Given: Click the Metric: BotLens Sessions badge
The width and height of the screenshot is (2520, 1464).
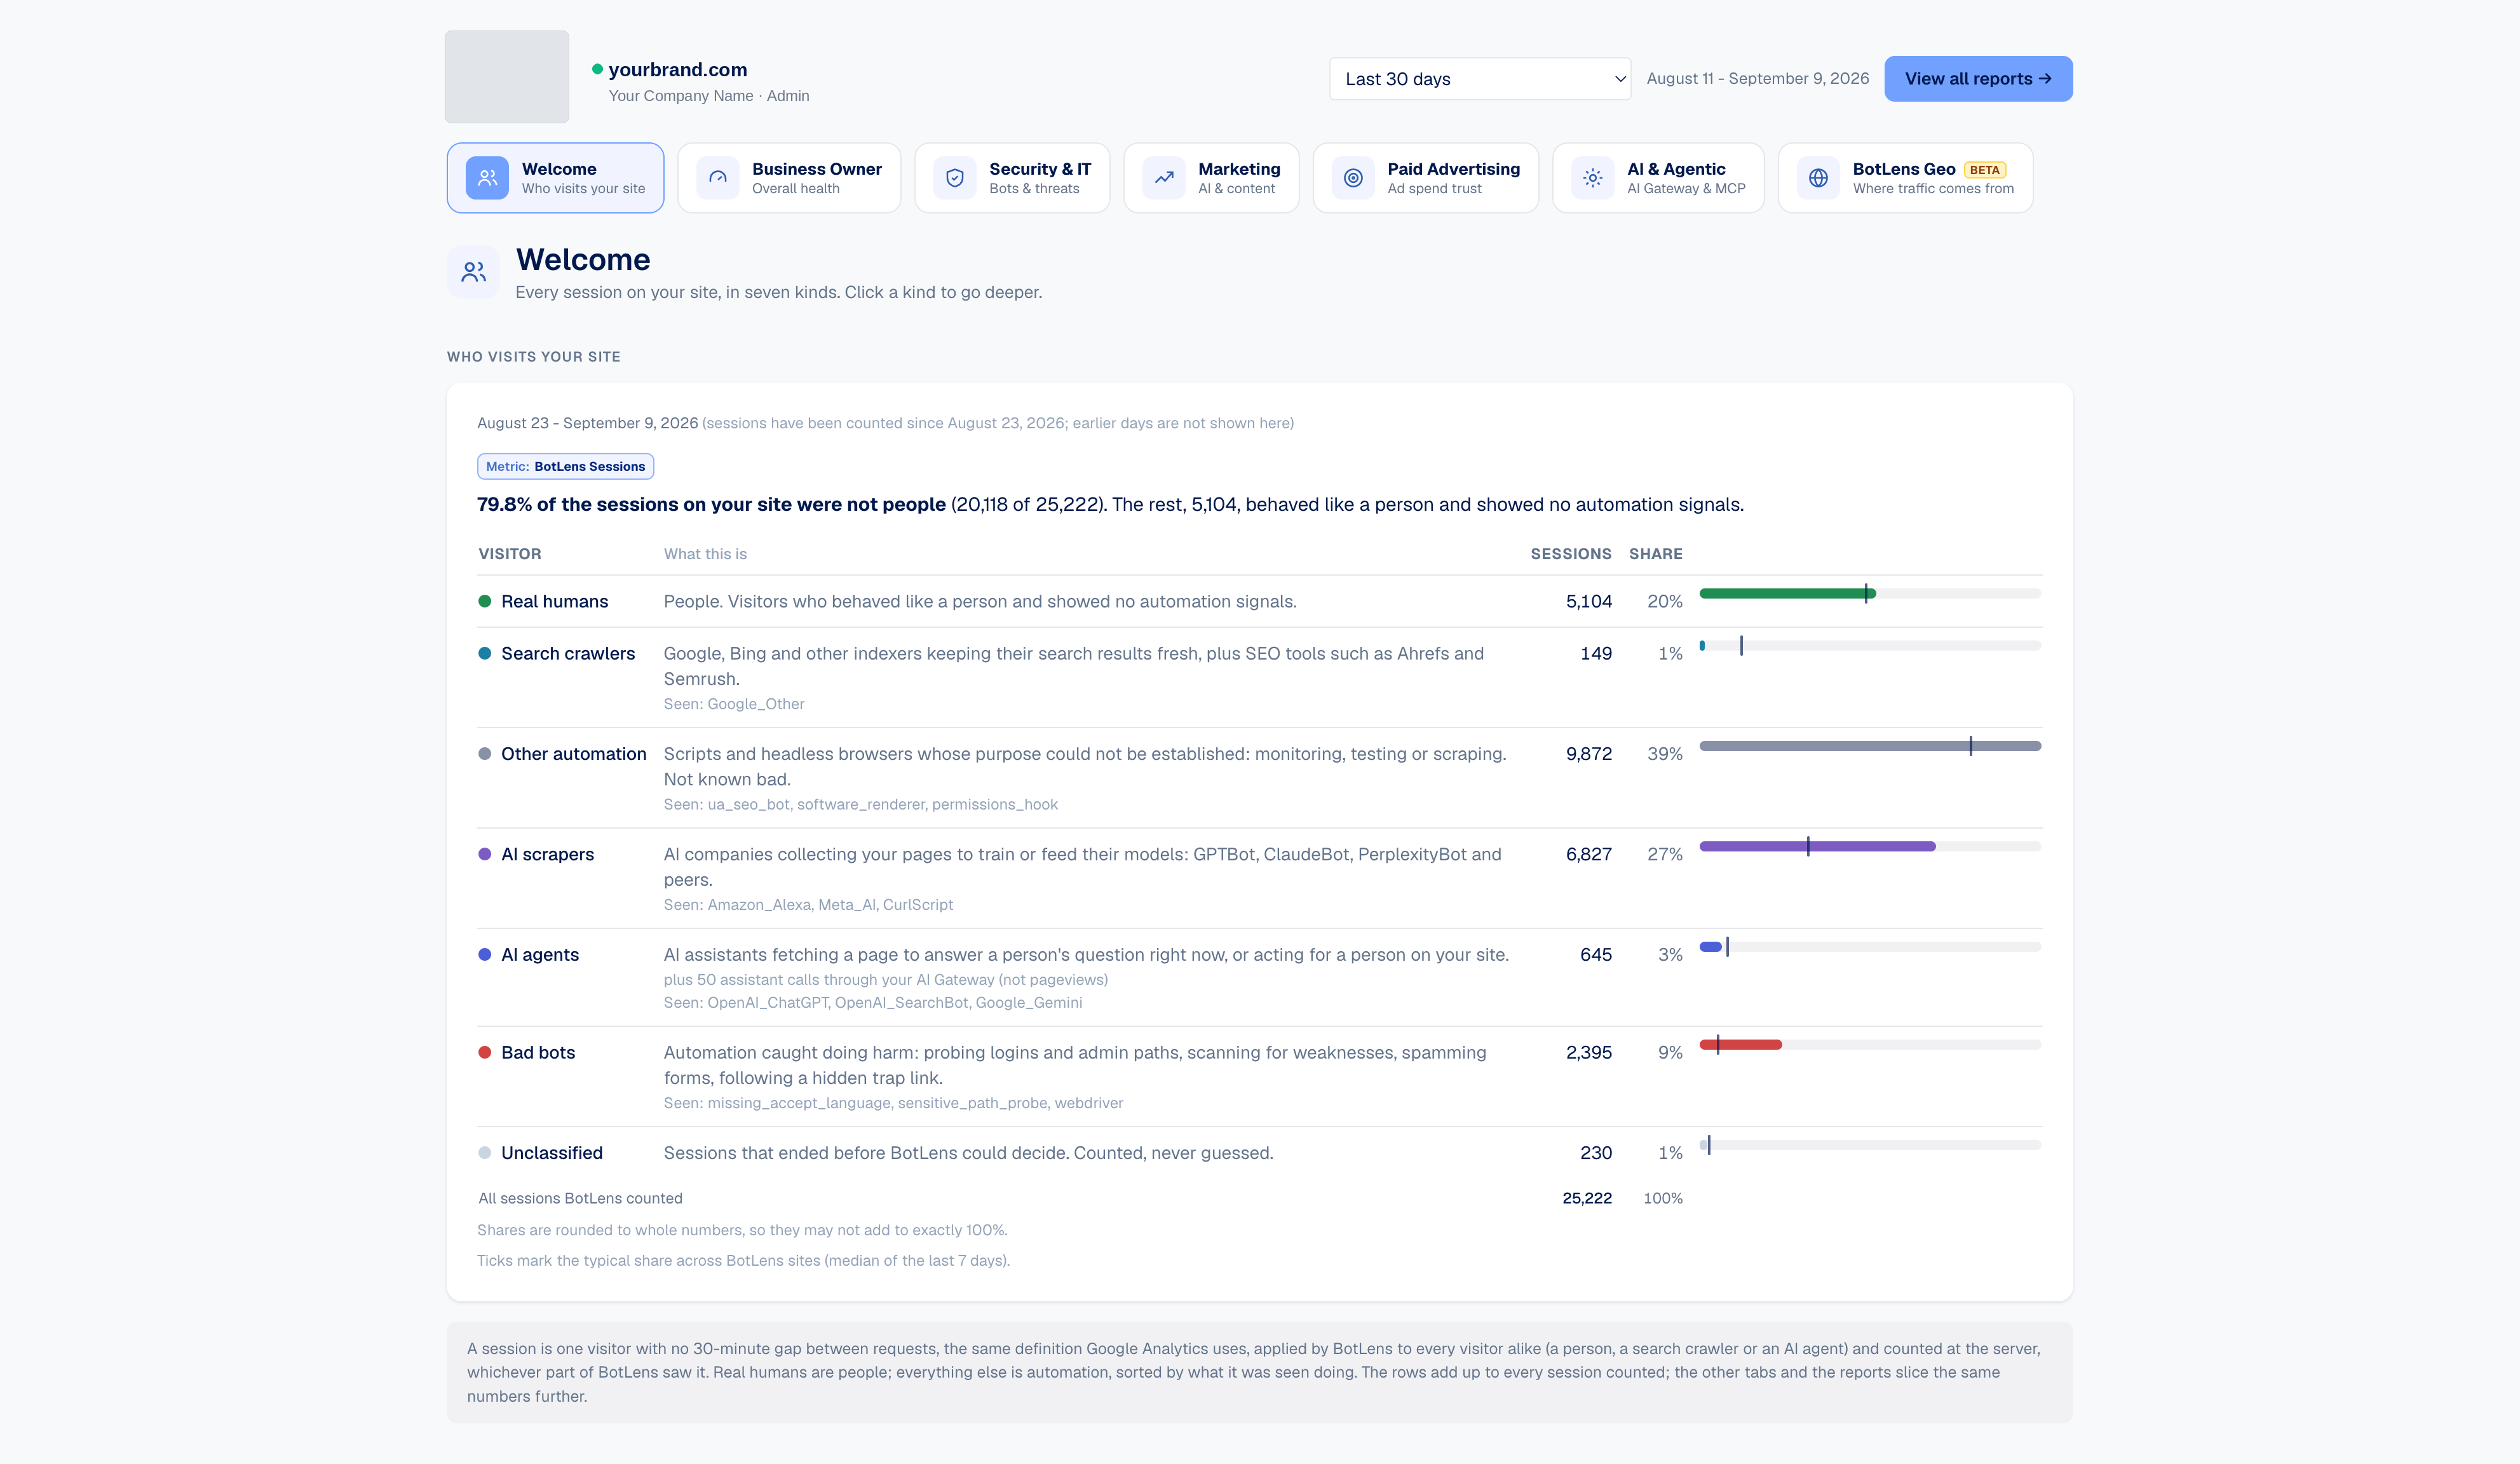Looking at the screenshot, I should (x=566, y=466).
